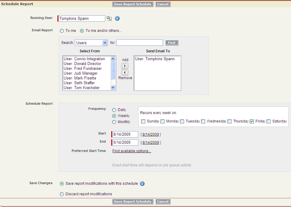Click the Add arrow button
The width and height of the screenshot is (291, 207).
point(125,66)
